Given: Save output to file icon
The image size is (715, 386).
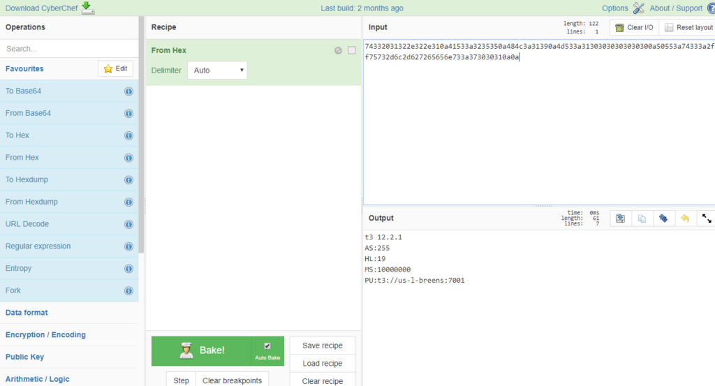Looking at the screenshot, I should point(620,218).
